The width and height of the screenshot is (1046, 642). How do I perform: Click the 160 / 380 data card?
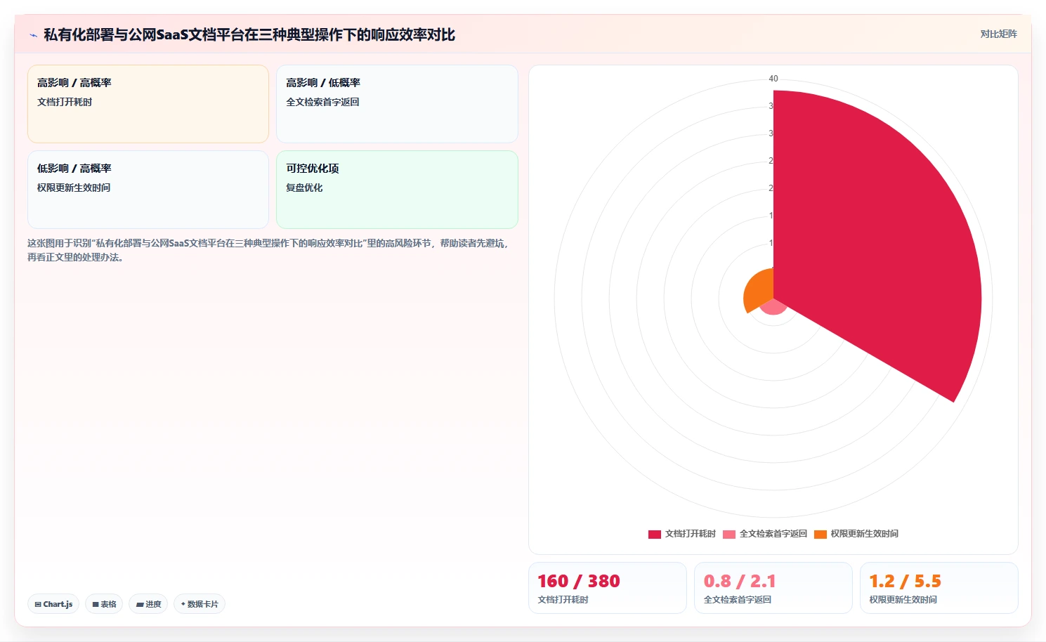(608, 588)
